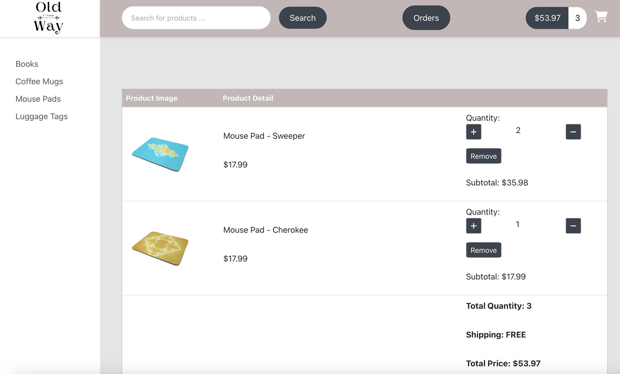Open the Coffee Mugs category
This screenshot has width=620, height=374.
coord(39,81)
